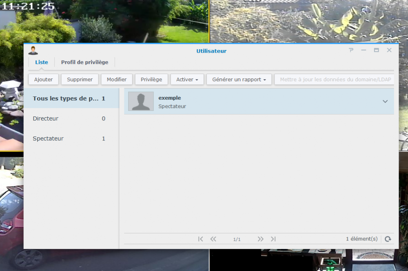Go to previous page of list
Screen dimensions: 408x271
coord(213,239)
